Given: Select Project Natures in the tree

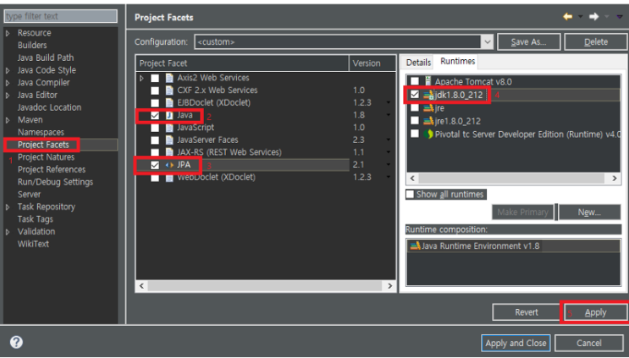Looking at the screenshot, I should (x=46, y=157).
